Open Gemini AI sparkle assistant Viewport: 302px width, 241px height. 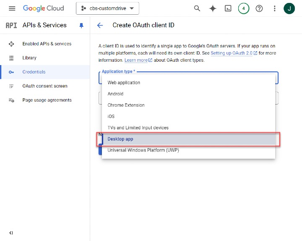point(213,8)
